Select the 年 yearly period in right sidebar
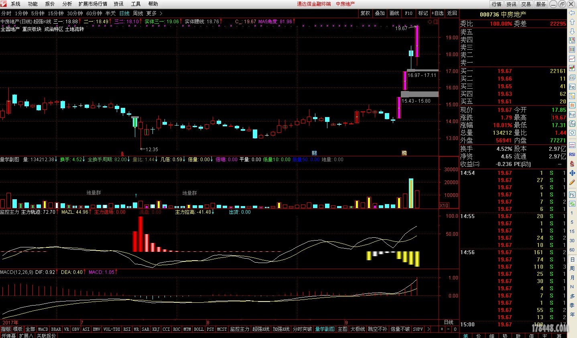Screen dimensions: 577x338 tap(572, 315)
